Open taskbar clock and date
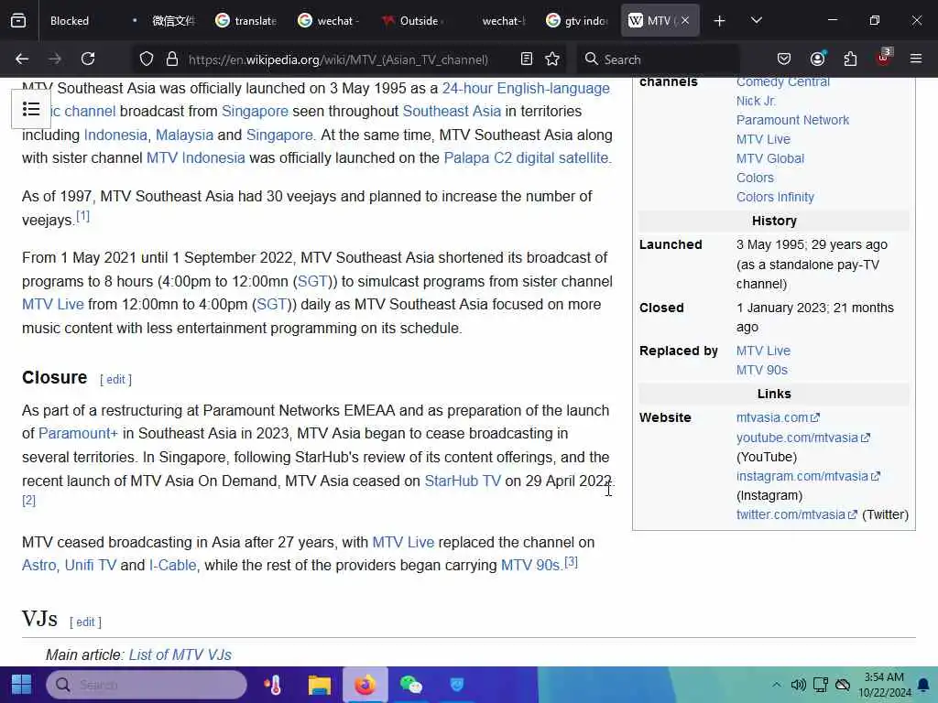Viewport: 938px width, 703px height. tap(884, 685)
